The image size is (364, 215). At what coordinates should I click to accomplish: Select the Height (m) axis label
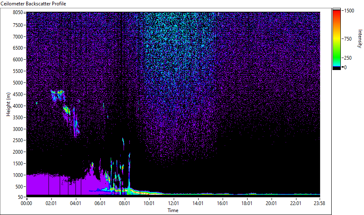[x=8, y=104]
